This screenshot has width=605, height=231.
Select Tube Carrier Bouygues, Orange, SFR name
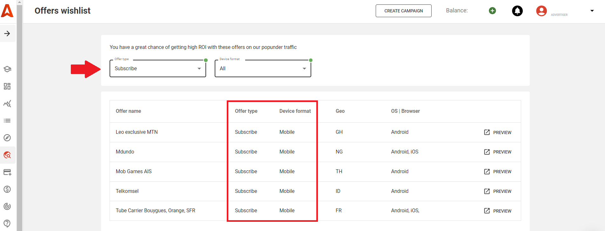point(156,211)
